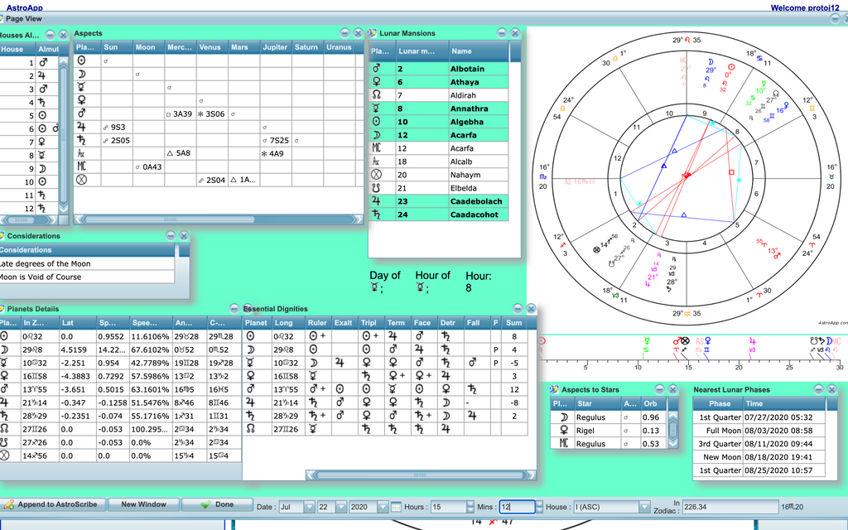
Task: Click the Jupiter symbol in Essential Dignities planet column
Action: [250, 402]
